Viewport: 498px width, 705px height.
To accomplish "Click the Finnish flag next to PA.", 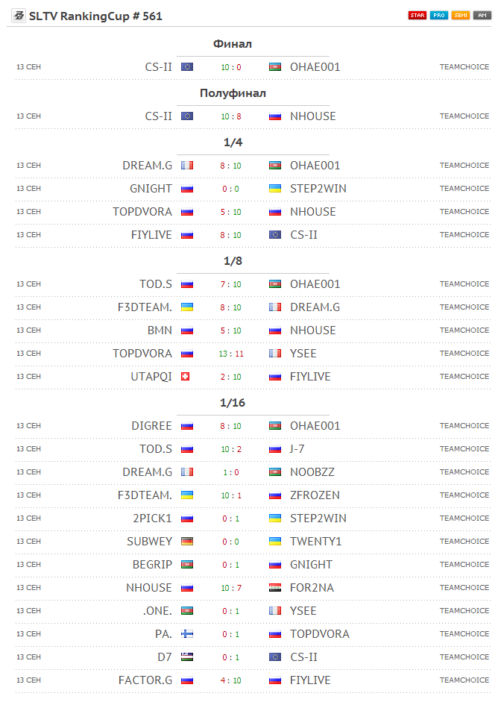I will (x=187, y=634).
